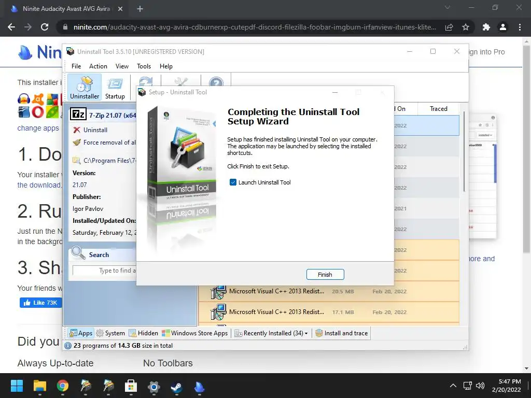The height and width of the screenshot is (398, 531).
Task: Switch to the Hidden tab
Action: tap(144, 333)
